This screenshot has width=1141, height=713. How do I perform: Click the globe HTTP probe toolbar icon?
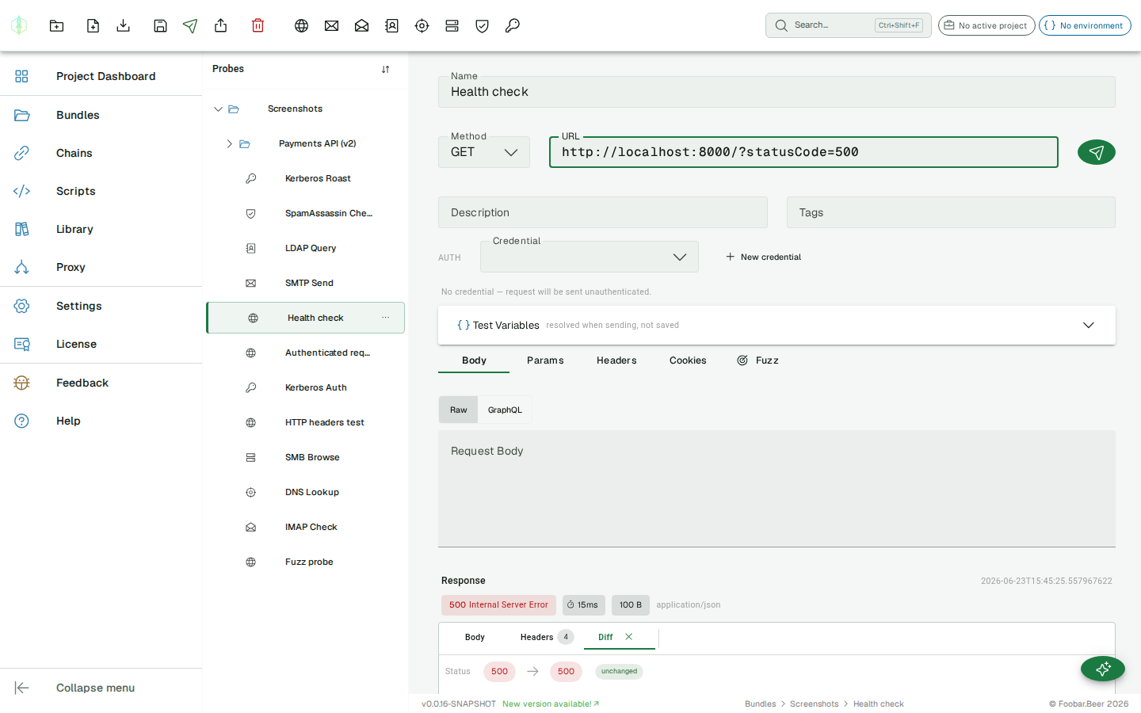coord(301,25)
